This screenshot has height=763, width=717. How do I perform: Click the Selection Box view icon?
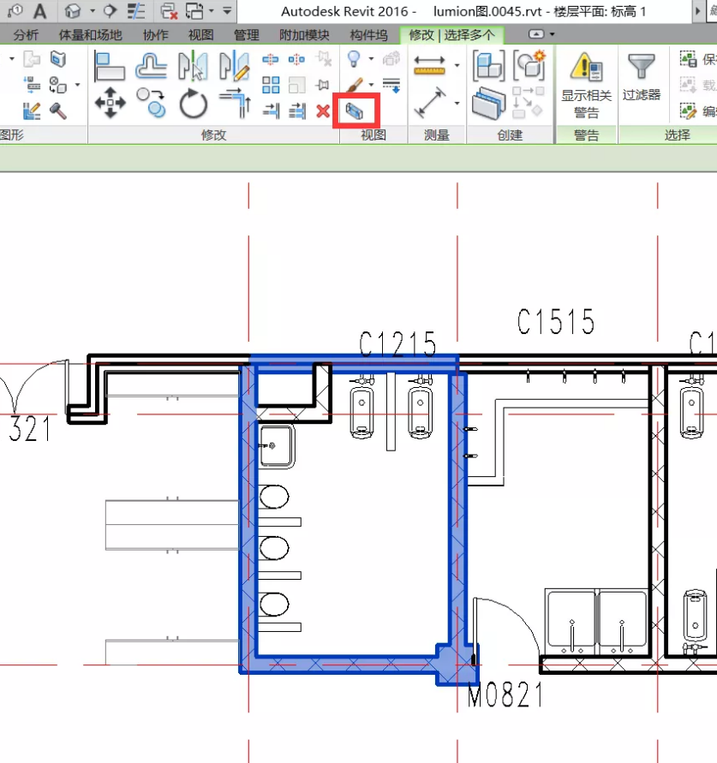click(x=355, y=111)
